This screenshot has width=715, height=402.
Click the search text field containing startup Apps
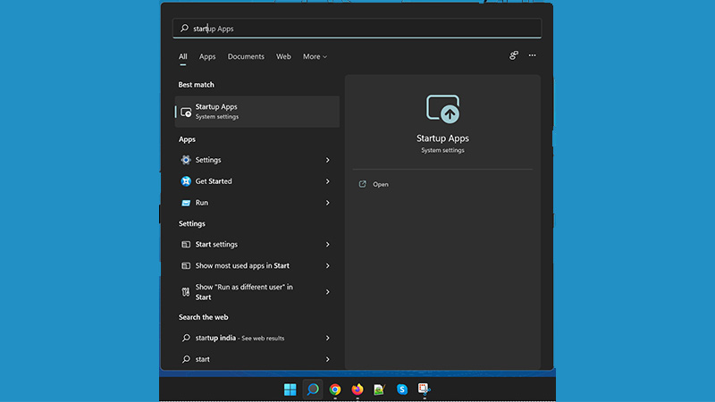(x=357, y=29)
